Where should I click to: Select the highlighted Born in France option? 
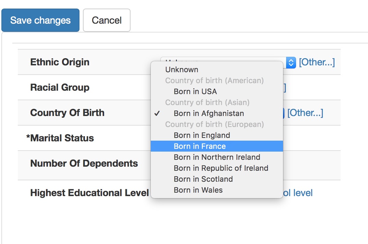[200, 146]
